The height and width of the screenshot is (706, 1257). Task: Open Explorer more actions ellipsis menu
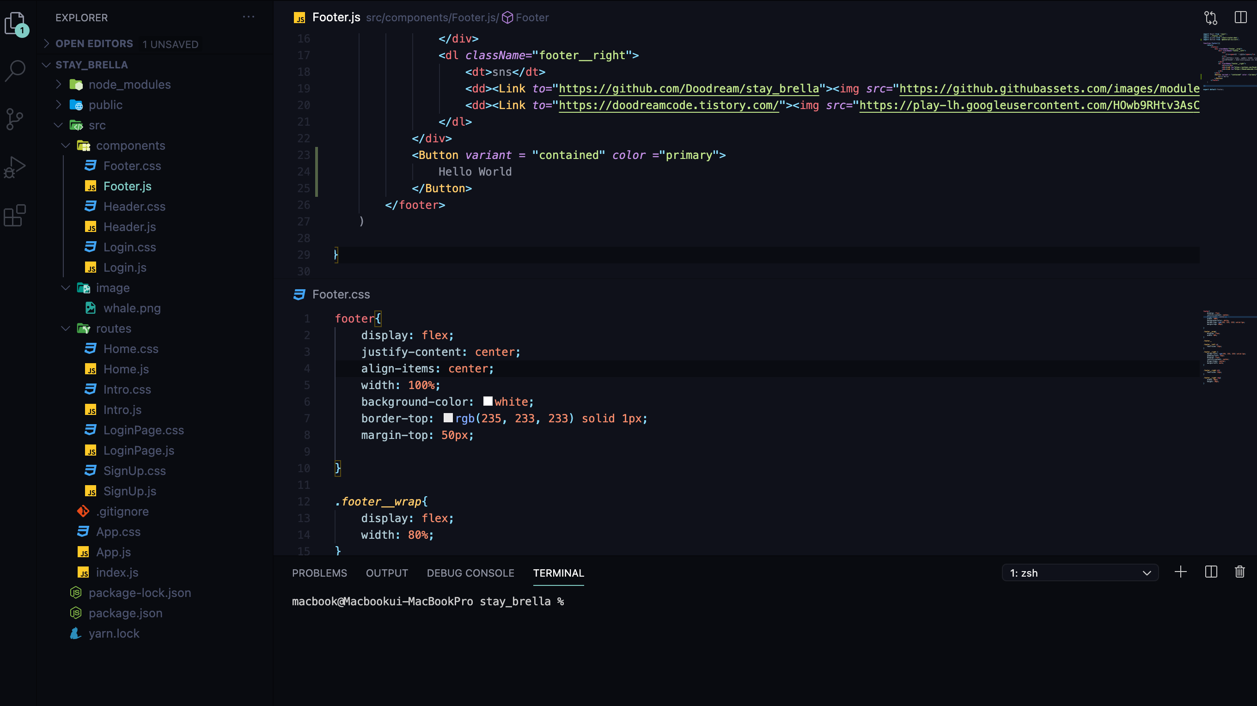click(x=248, y=17)
